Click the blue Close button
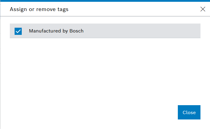 [189, 112]
